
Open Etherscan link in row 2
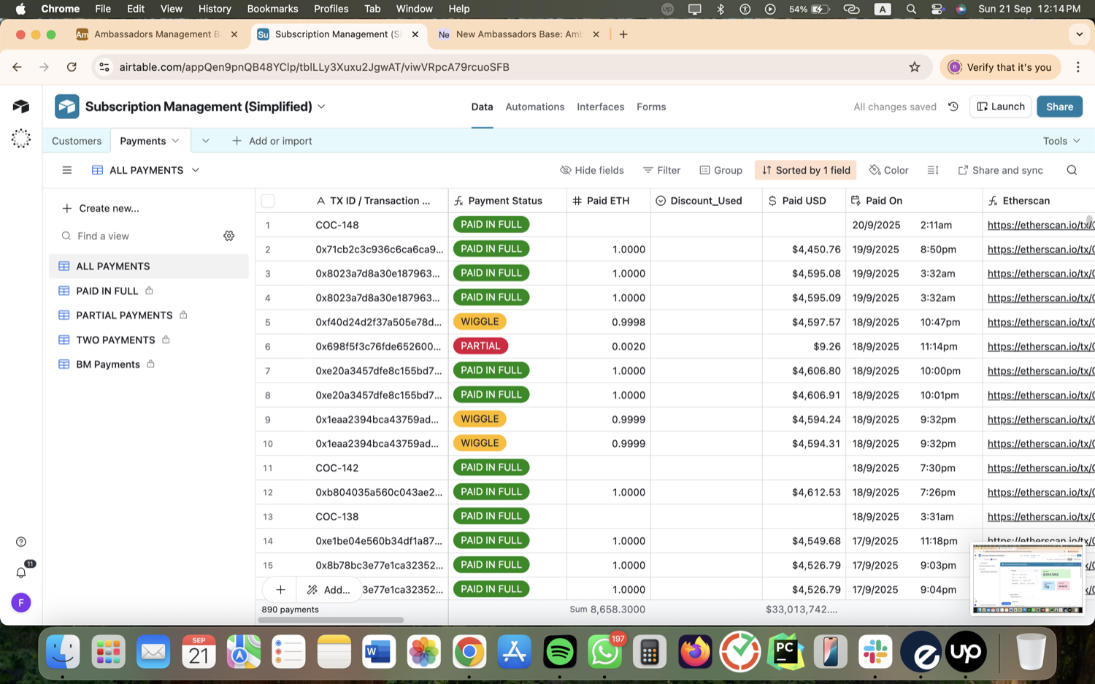[x=1040, y=249]
